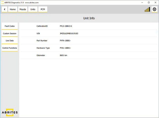The height and width of the screenshot is (118, 159).
Task: Select the CalibrationID row
Action: (89, 26)
